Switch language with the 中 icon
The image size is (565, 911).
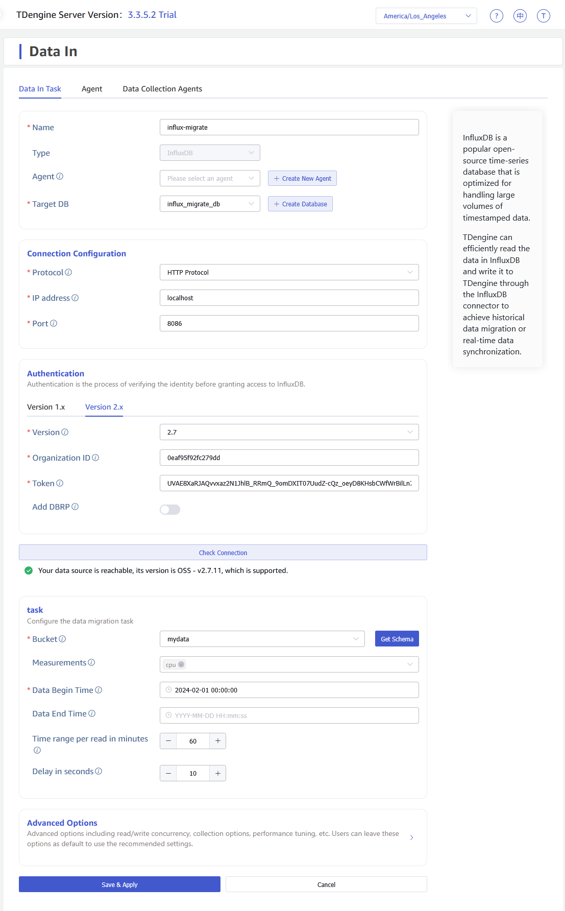pyautogui.click(x=520, y=16)
